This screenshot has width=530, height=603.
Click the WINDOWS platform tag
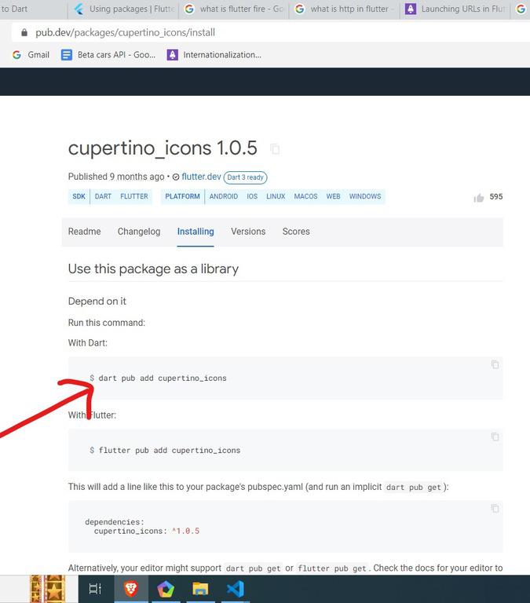365,196
